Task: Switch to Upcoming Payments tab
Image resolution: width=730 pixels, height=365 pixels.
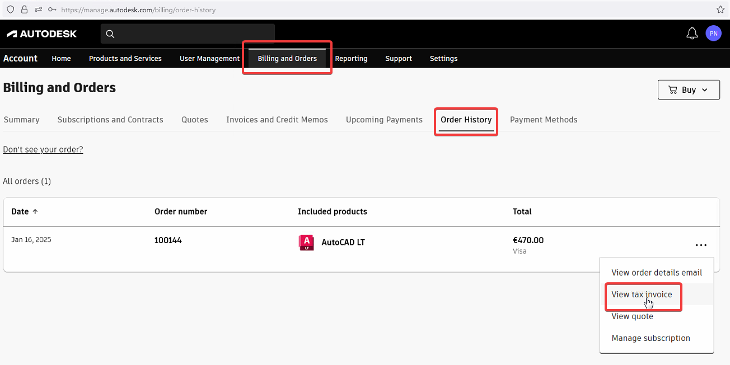Action: coord(384,120)
